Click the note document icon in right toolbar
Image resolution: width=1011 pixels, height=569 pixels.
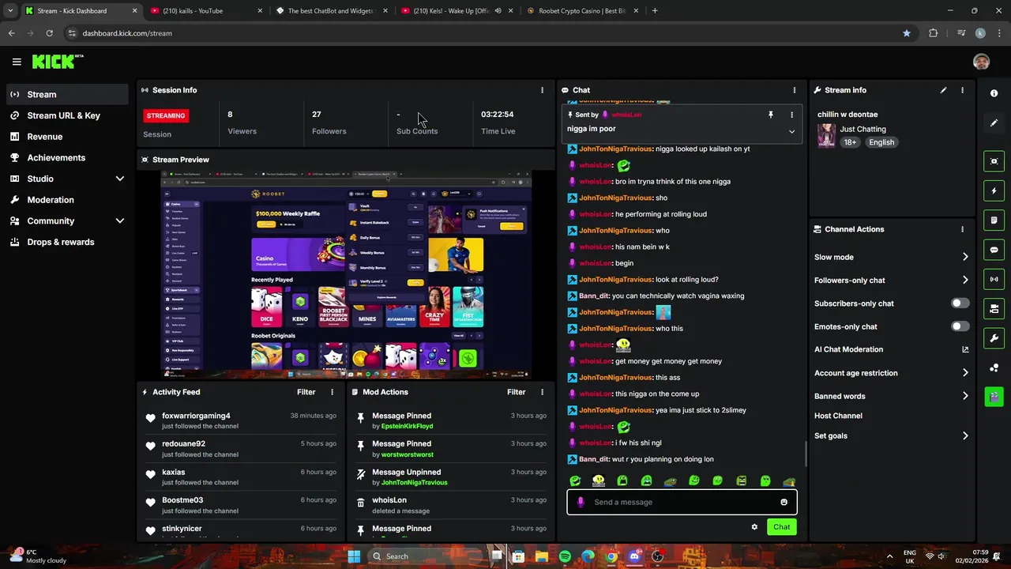[x=994, y=220]
